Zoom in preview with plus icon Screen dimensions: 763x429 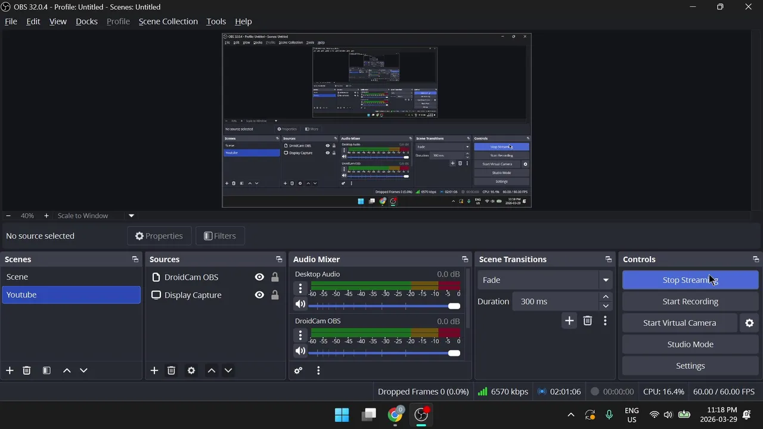click(46, 216)
